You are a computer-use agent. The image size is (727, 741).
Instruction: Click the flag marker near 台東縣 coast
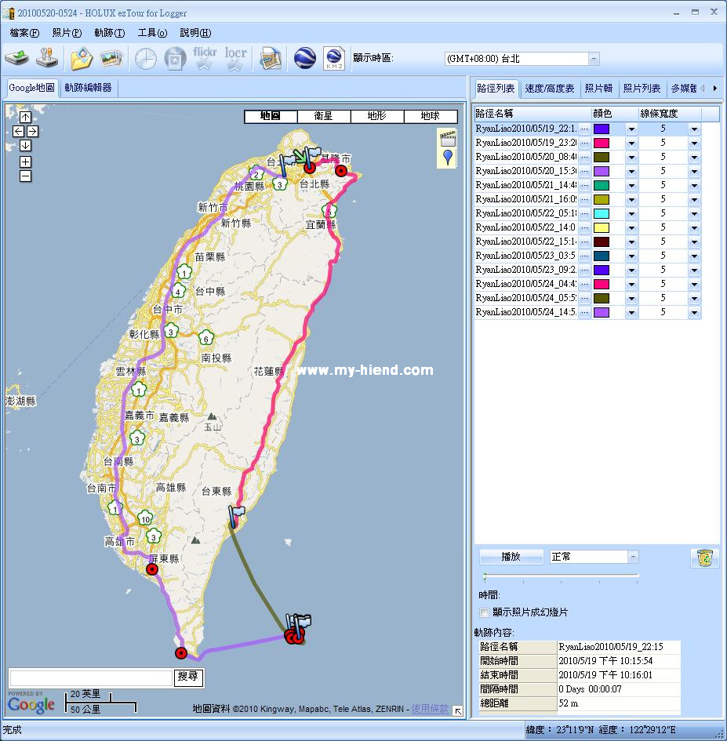236,516
